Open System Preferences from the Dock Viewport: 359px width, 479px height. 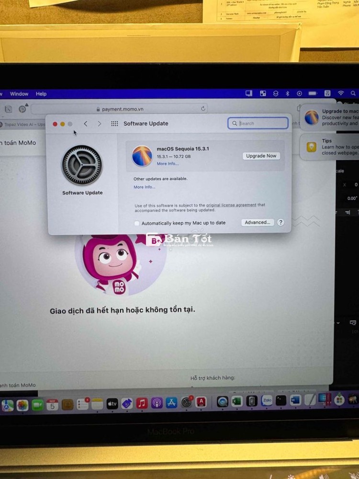186,403
